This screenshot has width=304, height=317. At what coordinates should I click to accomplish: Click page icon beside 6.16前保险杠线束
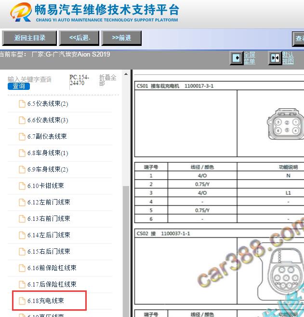(x=22, y=268)
